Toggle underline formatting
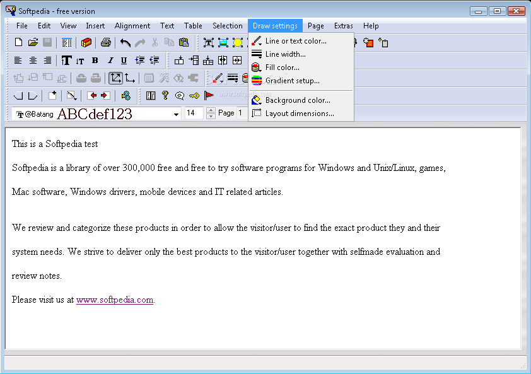The width and height of the screenshot is (531, 374). click(x=124, y=61)
